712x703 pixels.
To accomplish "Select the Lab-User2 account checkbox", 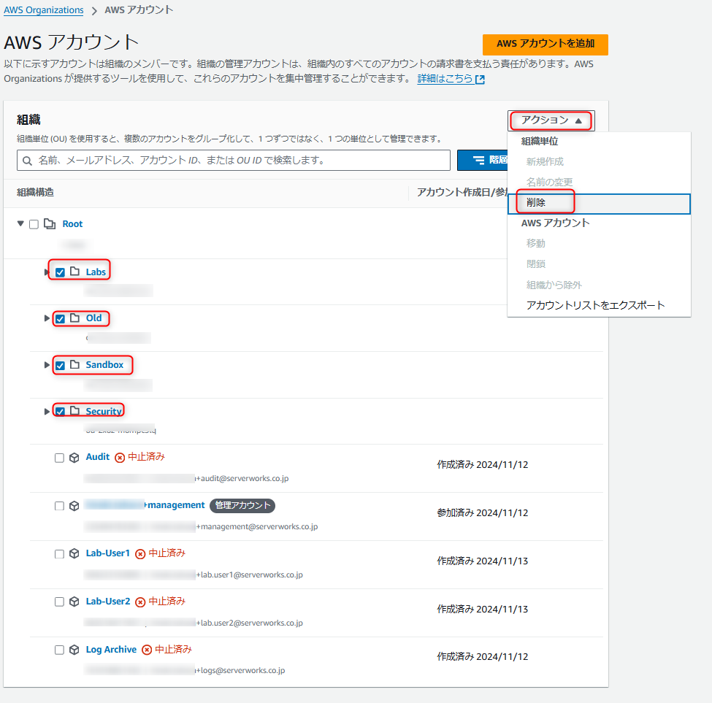I will tap(59, 602).
